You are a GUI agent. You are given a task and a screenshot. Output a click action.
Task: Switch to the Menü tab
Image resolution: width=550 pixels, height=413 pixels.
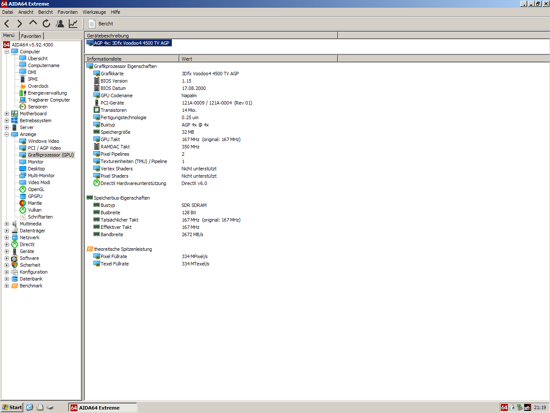point(9,36)
